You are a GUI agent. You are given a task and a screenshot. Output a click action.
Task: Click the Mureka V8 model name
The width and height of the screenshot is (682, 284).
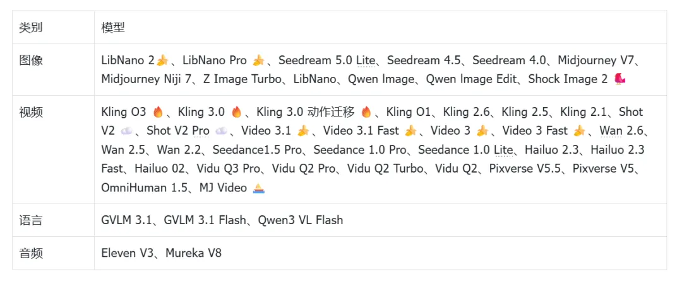point(193,253)
